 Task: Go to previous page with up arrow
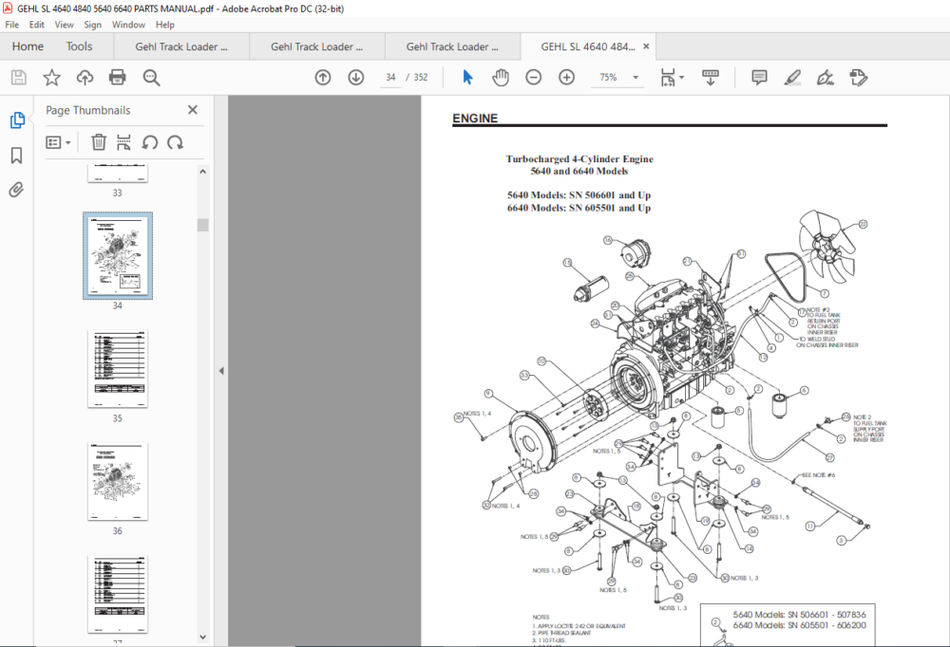pyautogui.click(x=323, y=78)
